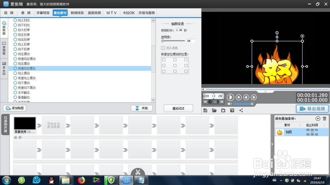Screen dimensions: 330x185
Task: Click the share icon
Action: 241,110
